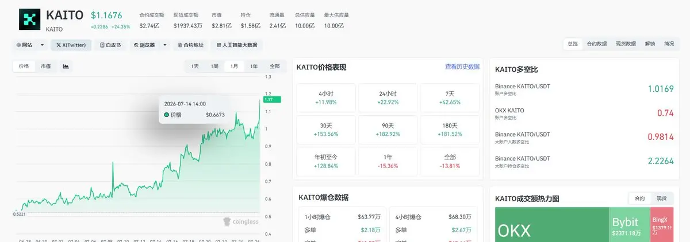
Task: Click the ratio value 0.9814
Action: click(661, 136)
